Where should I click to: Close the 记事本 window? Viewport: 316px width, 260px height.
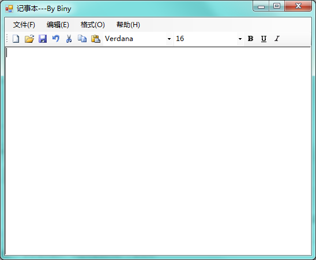tap(298, 6)
